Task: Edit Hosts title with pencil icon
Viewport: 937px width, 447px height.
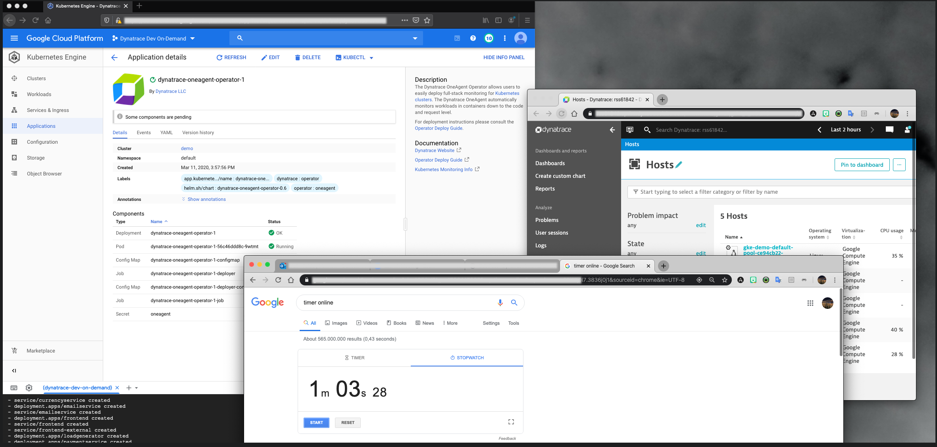Action: pos(679,164)
